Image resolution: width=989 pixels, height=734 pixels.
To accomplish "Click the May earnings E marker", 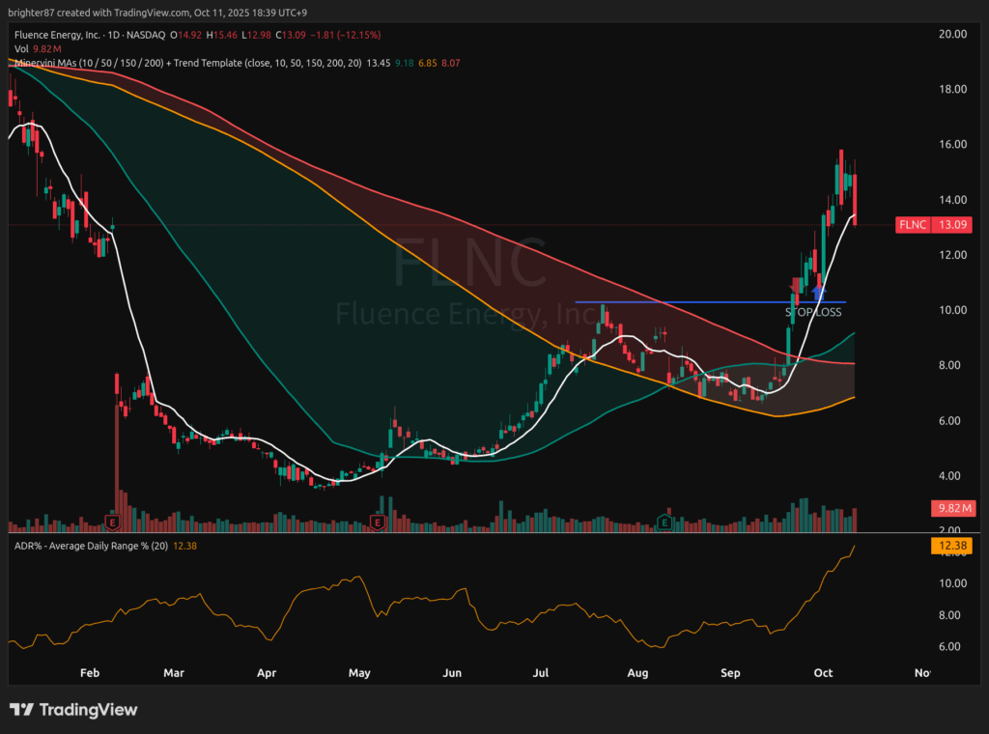I will [378, 522].
